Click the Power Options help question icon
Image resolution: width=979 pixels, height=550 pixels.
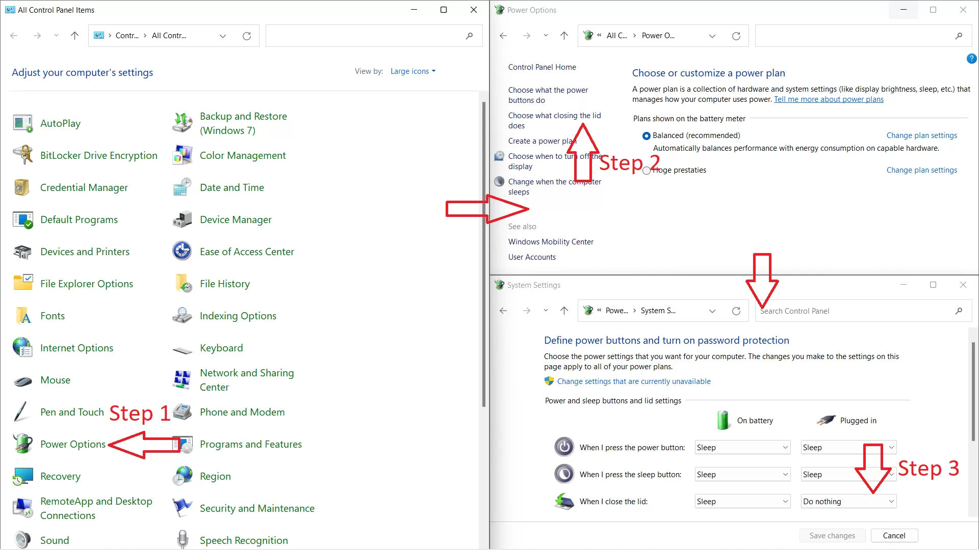pyautogui.click(x=971, y=59)
